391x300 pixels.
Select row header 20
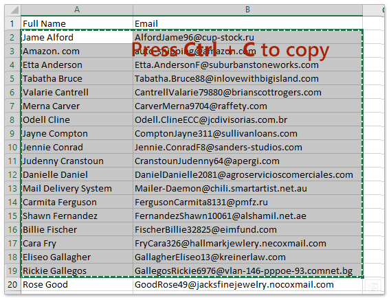coord(13,284)
